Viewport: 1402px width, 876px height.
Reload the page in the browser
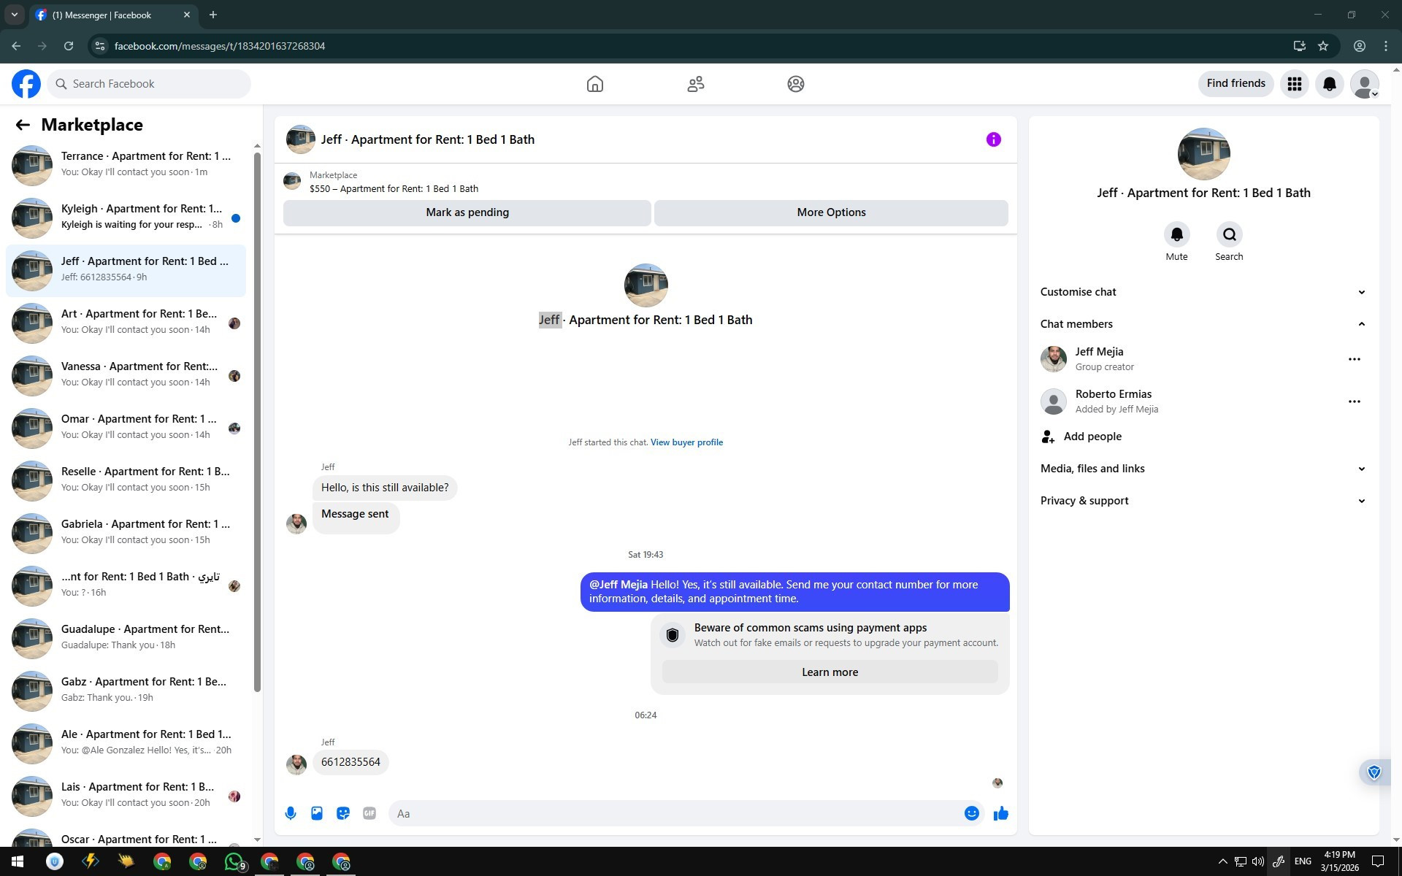69,46
